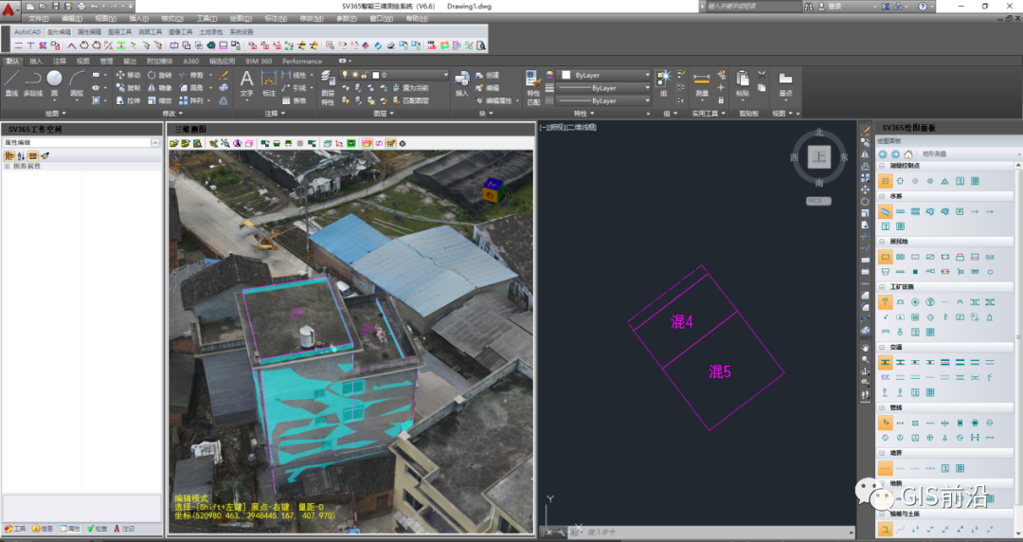Select the Circle (圆) tool in ribbon
The width and height of the screenshot is (1023, 542).
coord(54,80)
